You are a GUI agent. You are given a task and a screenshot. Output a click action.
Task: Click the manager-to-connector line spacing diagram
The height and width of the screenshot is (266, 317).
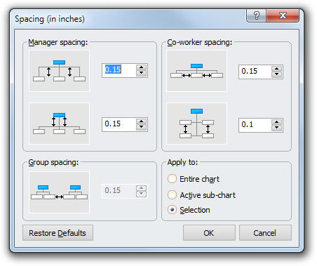(59, 124)
